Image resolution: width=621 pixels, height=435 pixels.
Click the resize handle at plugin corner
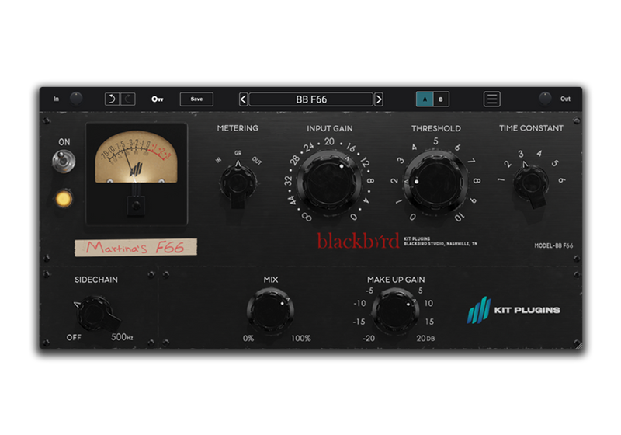[x=578, y=346]
